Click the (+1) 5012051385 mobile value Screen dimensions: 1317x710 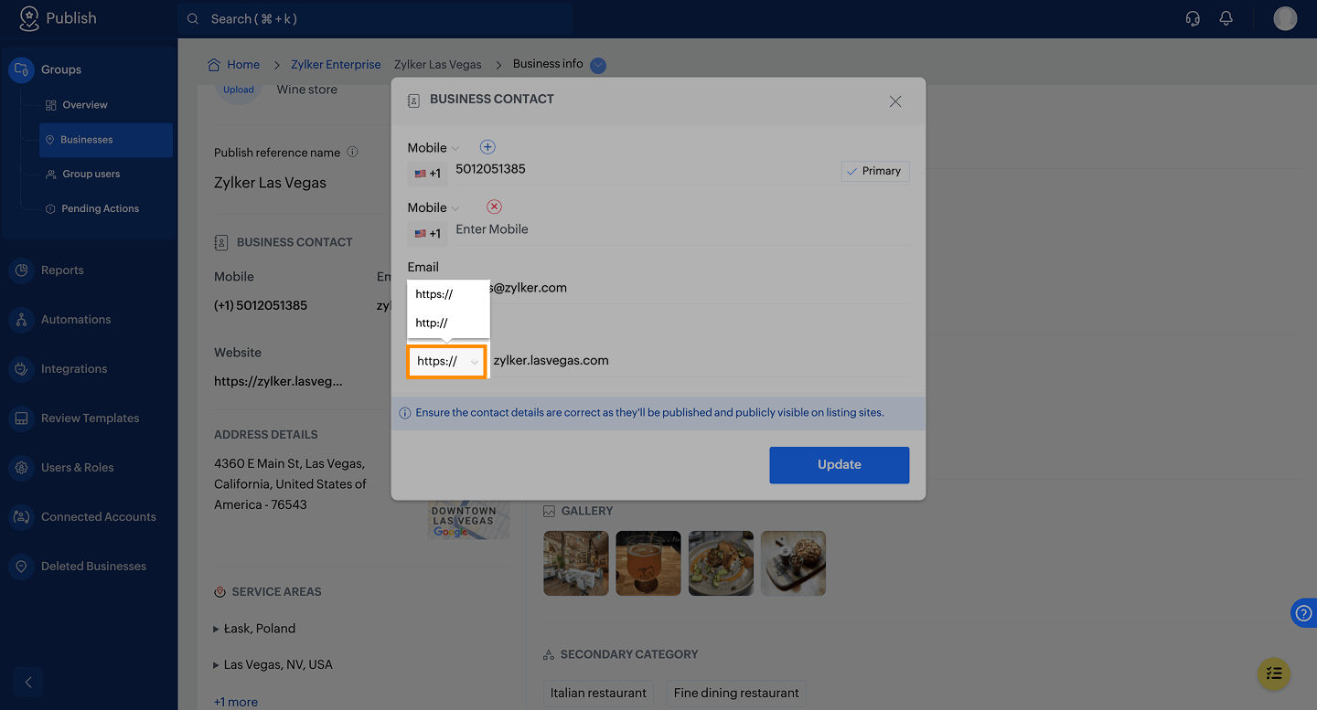pyautogui.click(x=261, y=305)
